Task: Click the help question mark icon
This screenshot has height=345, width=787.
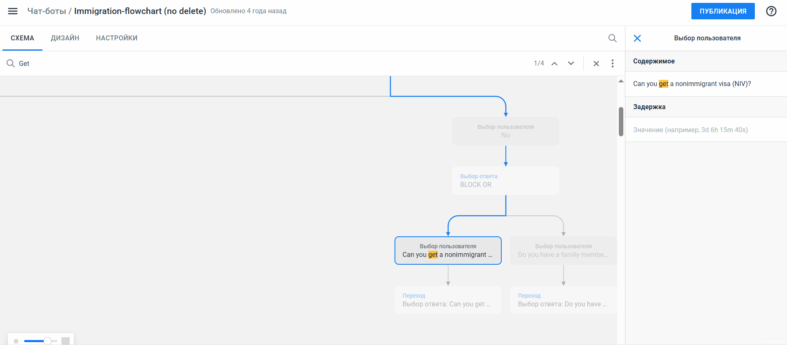Action: 771,11
